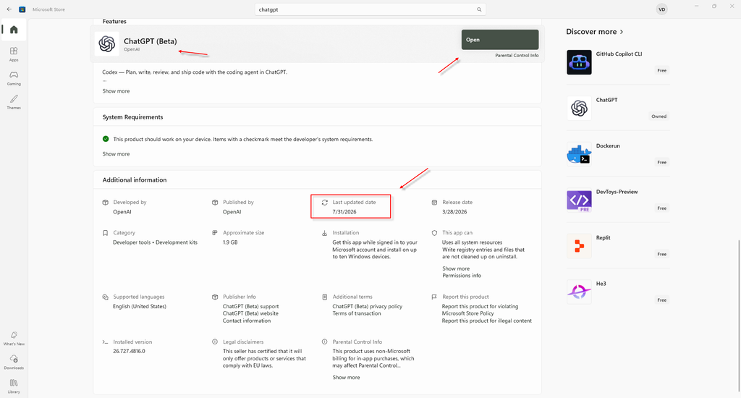Open the Downloads page
Screen dimensions: 741x398
[14, 362]
